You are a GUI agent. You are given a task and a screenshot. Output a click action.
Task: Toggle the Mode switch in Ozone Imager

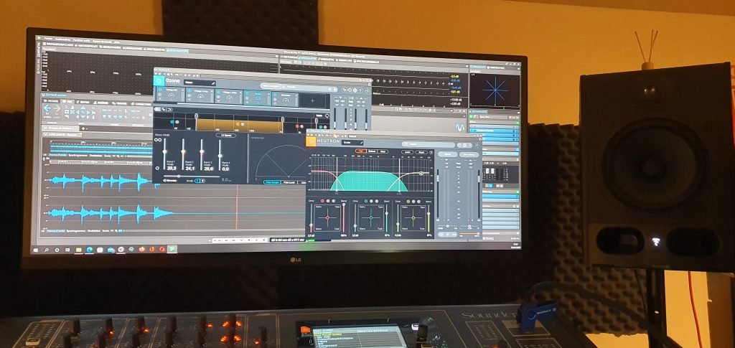click(x=199, y=180)
